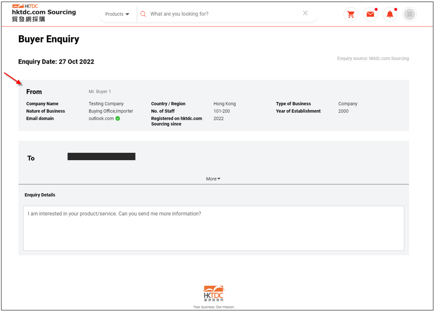Click the search magnifier icon
The image size is (435, 312).
143,14
